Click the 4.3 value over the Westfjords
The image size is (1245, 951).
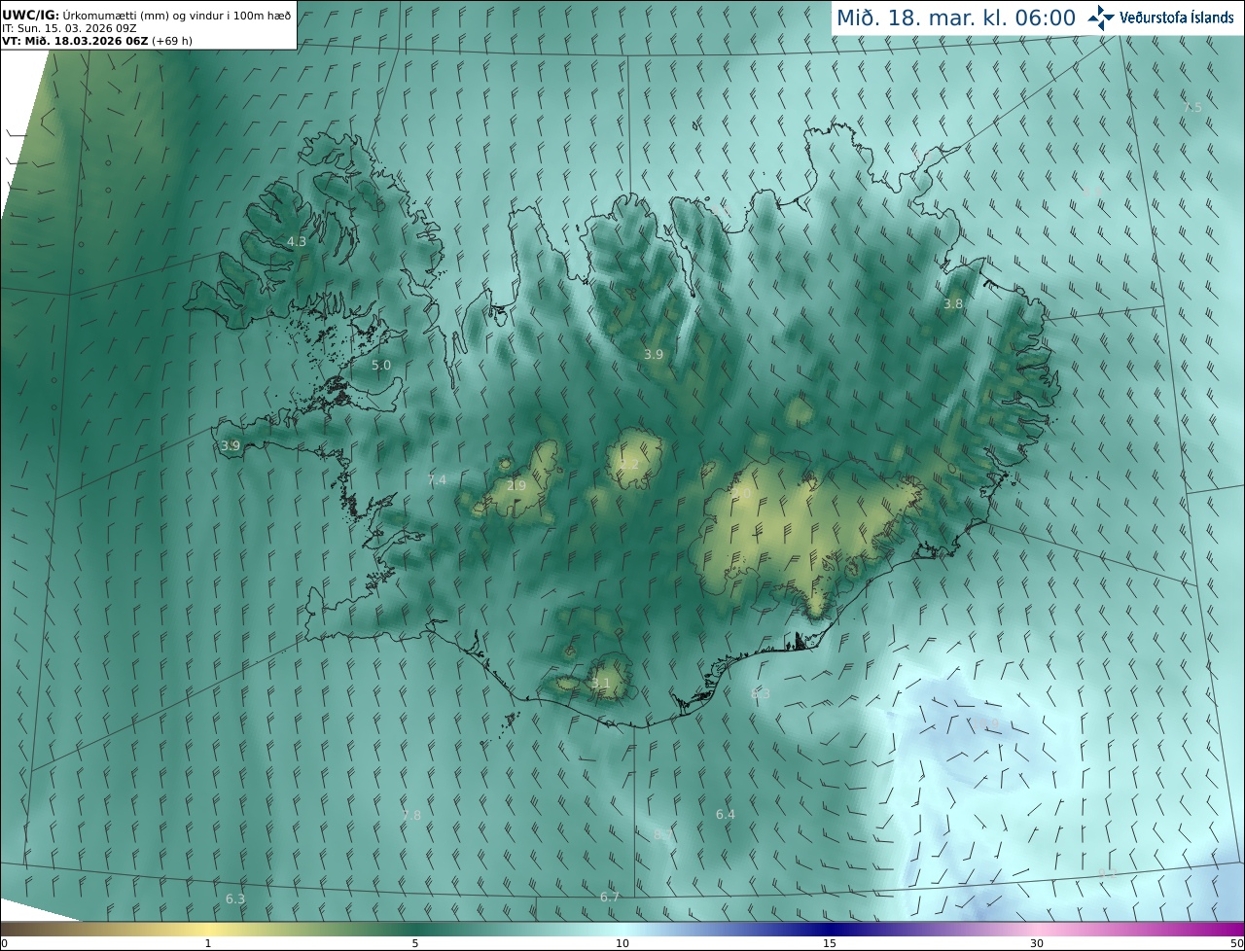coord(296,241)
